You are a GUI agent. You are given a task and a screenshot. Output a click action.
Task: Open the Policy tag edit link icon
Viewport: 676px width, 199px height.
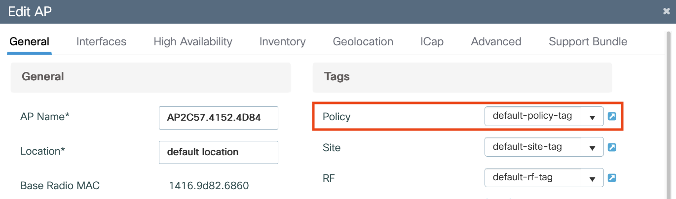pos(612,117)
